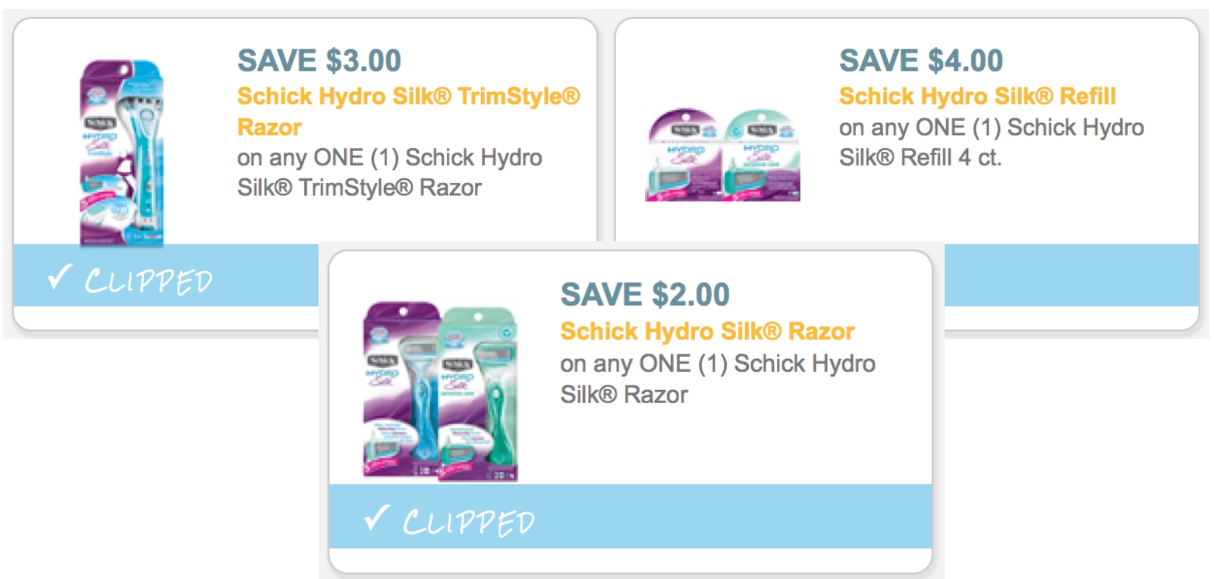Viewport: 1214px width, 579px height.
Task: Click the Refill 4 ct. description text
Action: [991, 142]
